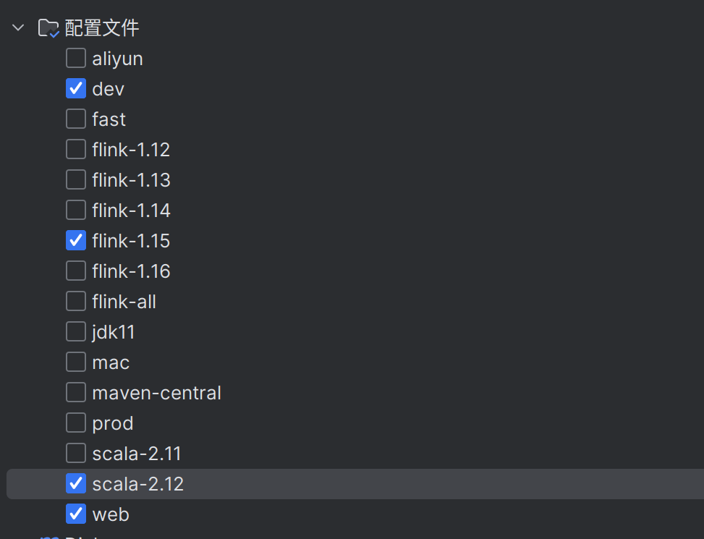The width and height of the screenshot is (704, 539).
Task: Enable the mac profile checkbox
Action: (x=76, y=362)
